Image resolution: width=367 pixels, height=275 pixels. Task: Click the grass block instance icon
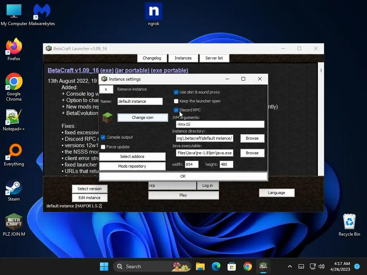tap(108, 117)
